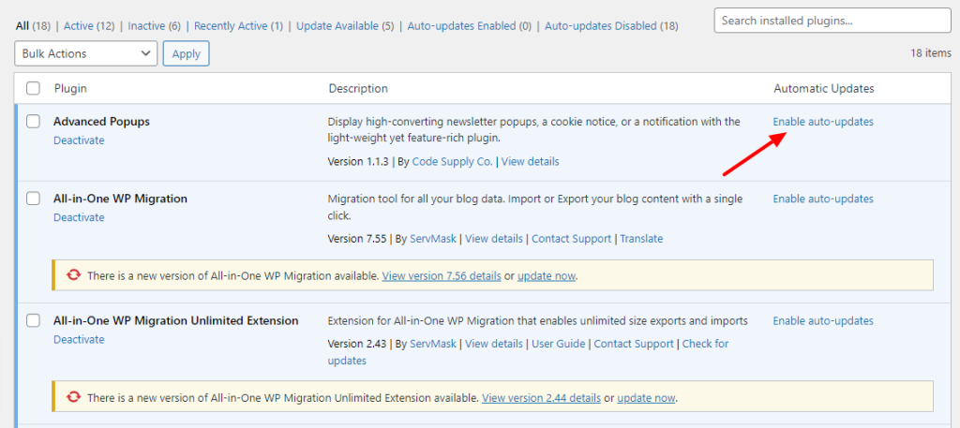Viewport: 960px width, 428px height.
Task: Open ServMask link for Unlimited Extension
Action: (x=433, y=344)
